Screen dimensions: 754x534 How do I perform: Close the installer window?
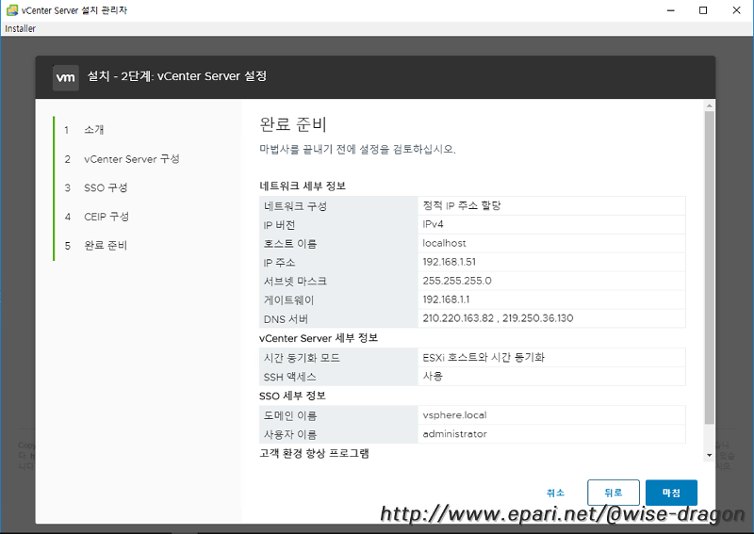tap(736, 10)
